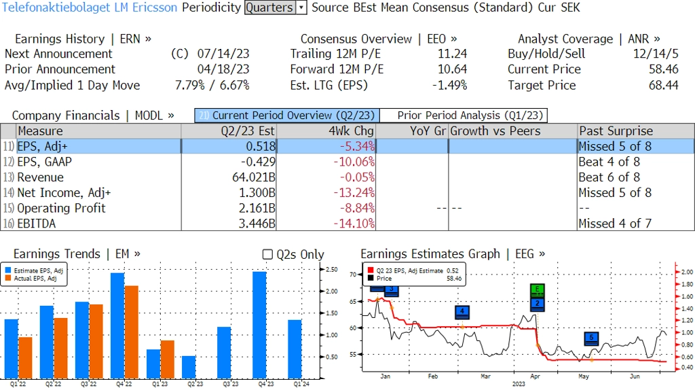This screenshot has height=390, width=695.
Task: Click the blue marker labeled 3 in January
Action: click(392, 291)
